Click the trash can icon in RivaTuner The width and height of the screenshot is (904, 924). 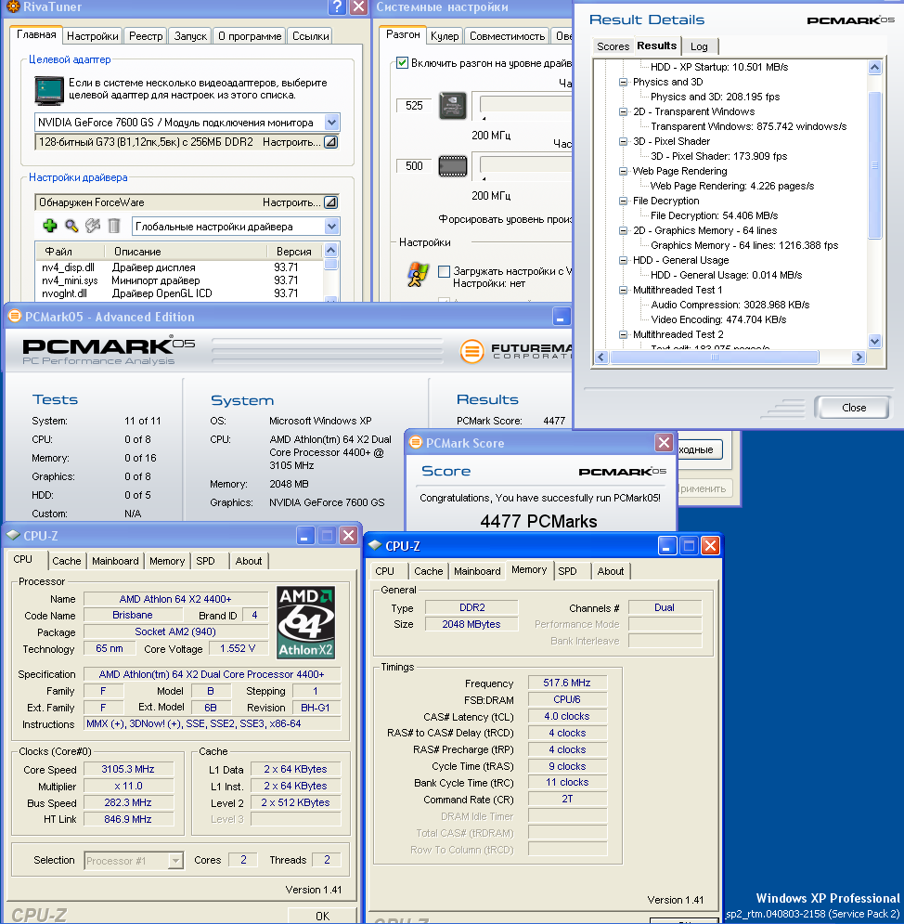[114, 226]
